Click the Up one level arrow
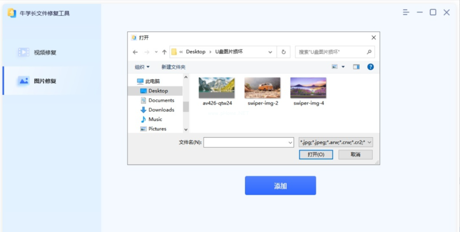Screen dimensions: 460x232 click(164, 52)
